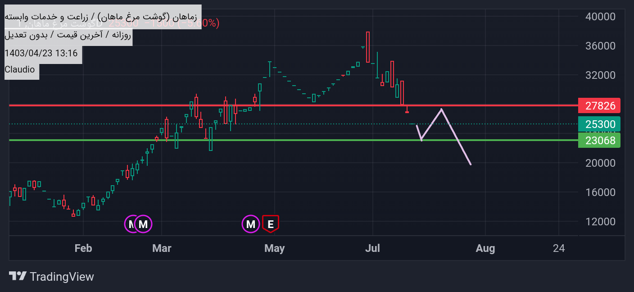Click the روزانه / آخرین قیمت / بدون تعدیل line
The height and width of the screenshot is (292, 634).
point(68,35)
